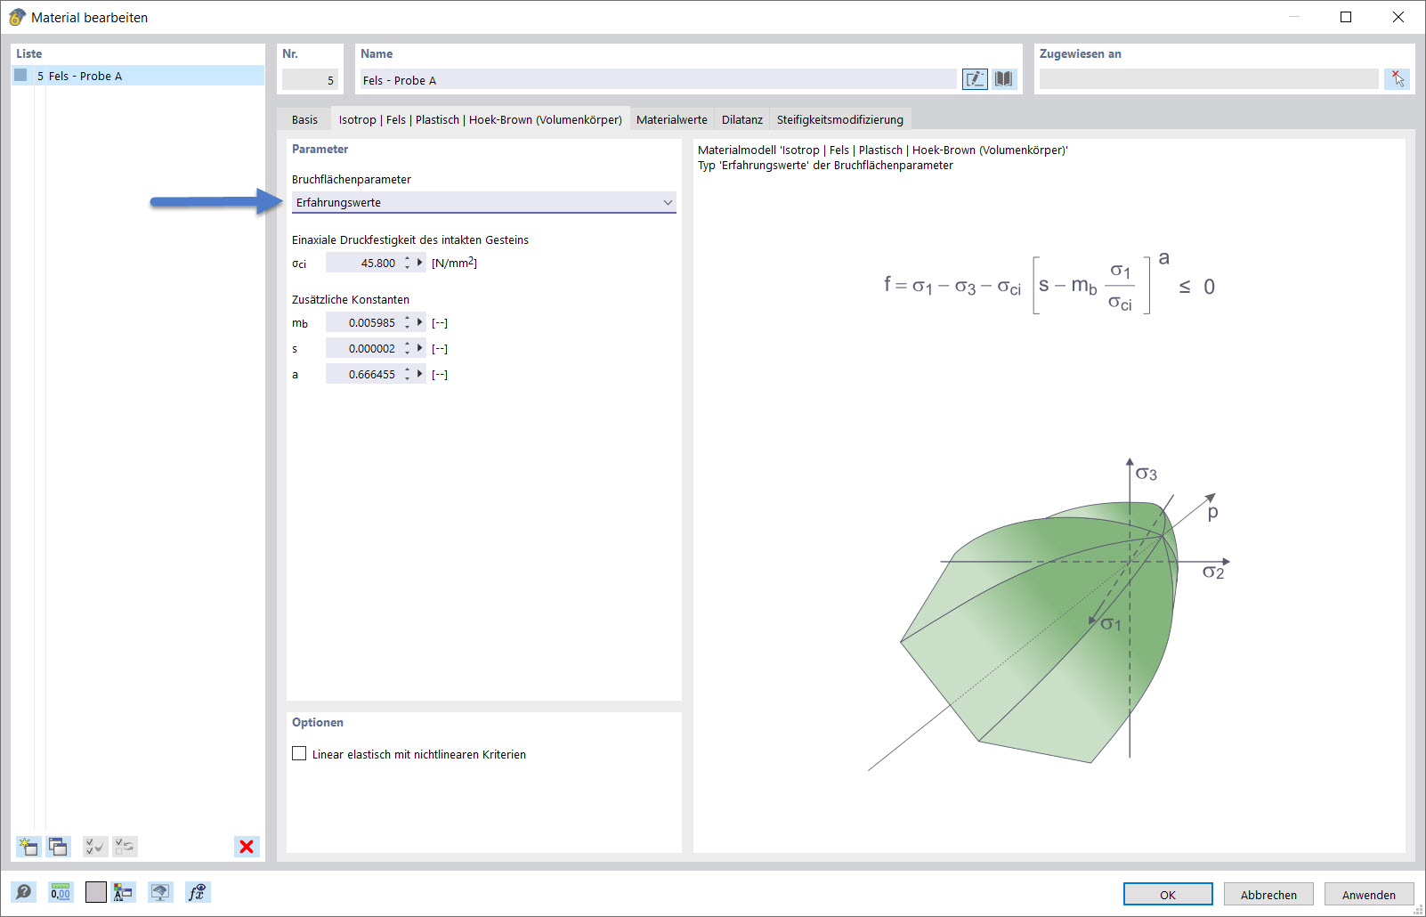This screenshot has width=1426, height=917.
Task: Open the Materialwerte tab
Action: (x=672, y=119)
